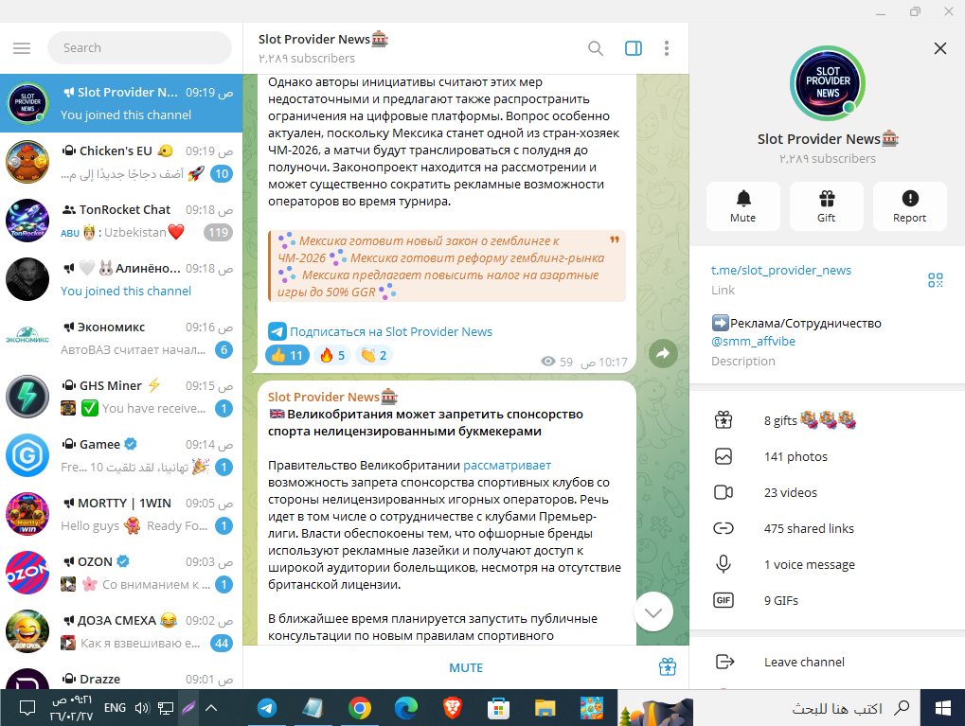Add fire reaction showing 5
965x726 pixels.
(x=332, y=355)
